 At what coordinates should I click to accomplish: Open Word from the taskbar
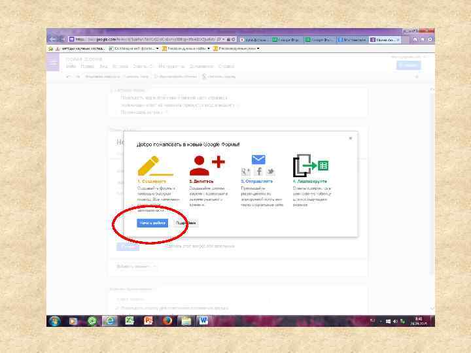point(204,321)
